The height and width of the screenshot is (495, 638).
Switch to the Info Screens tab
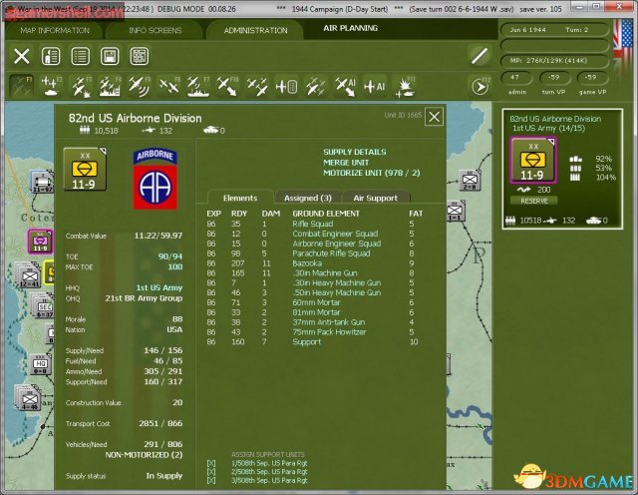[155, 30]
